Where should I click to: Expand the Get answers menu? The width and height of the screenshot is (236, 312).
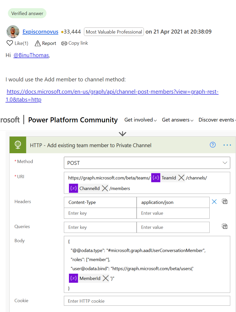178,120
